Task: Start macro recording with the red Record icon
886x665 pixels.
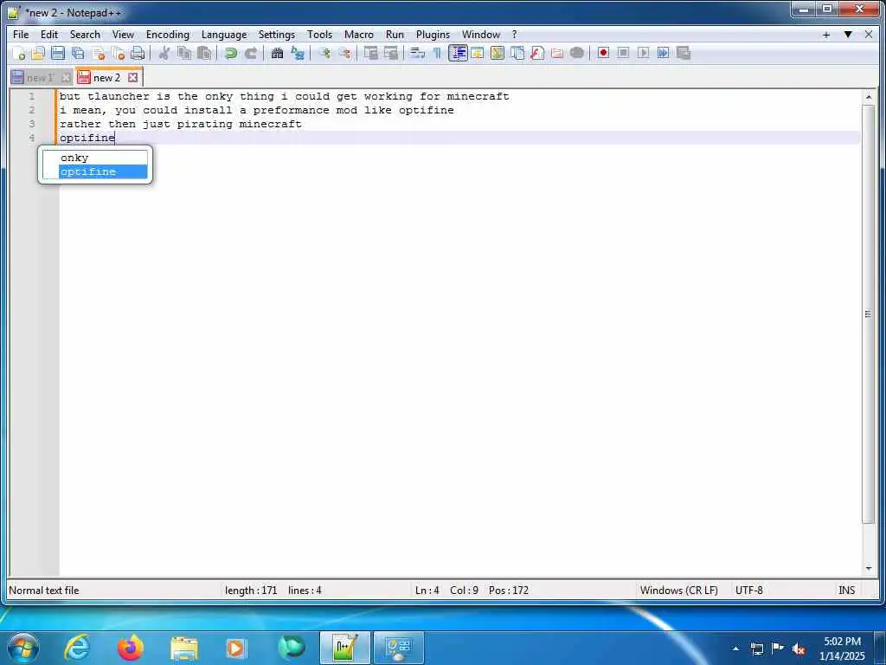Action: [x=603, y=53]
